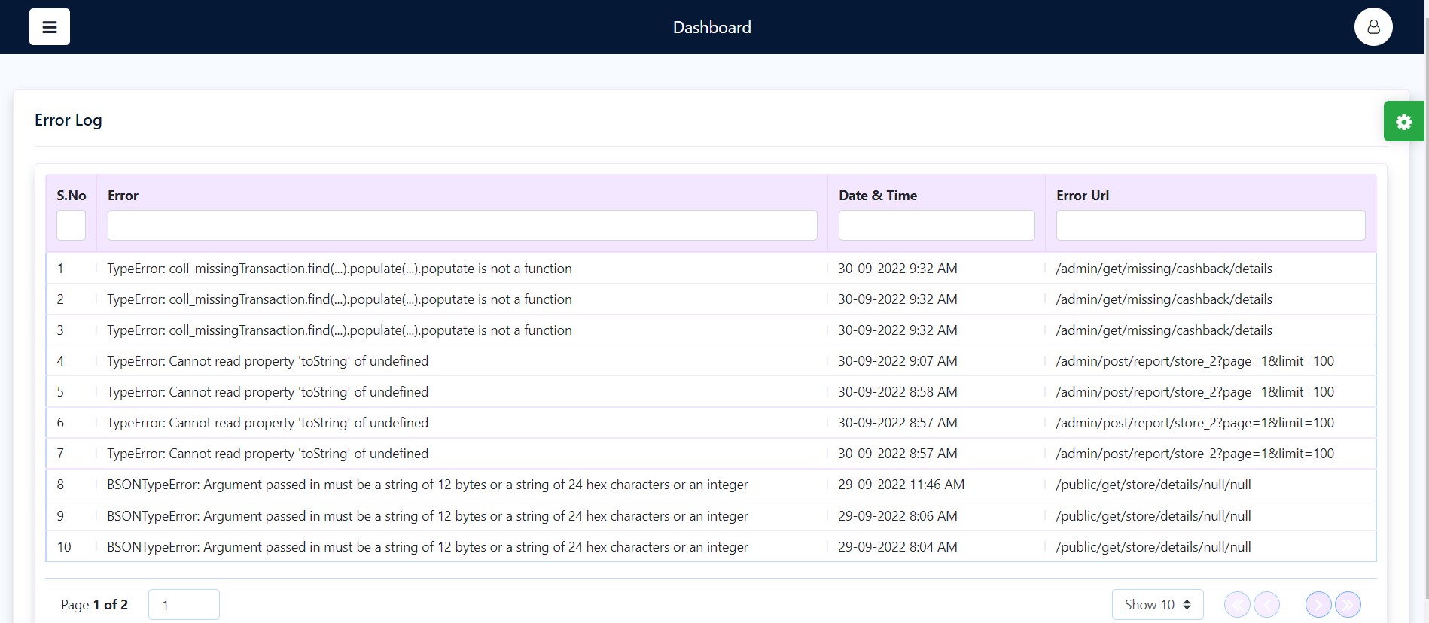
Task: Select the Page 1 of 2 label
Action: click(94, 605)
